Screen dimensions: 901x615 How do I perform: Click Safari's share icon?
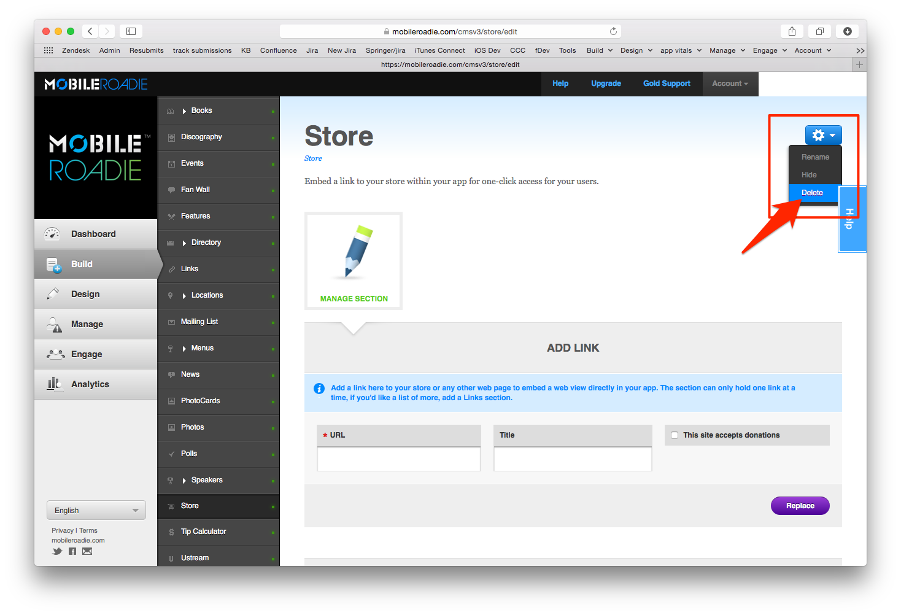(x=792, y=31)
